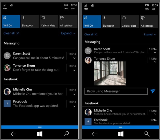Tap blue drag handle bar on left phone

40,127
